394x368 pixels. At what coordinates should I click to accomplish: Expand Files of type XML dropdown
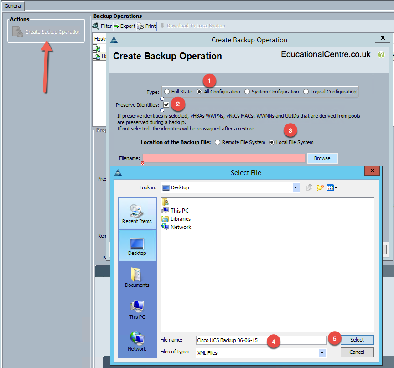322,353
